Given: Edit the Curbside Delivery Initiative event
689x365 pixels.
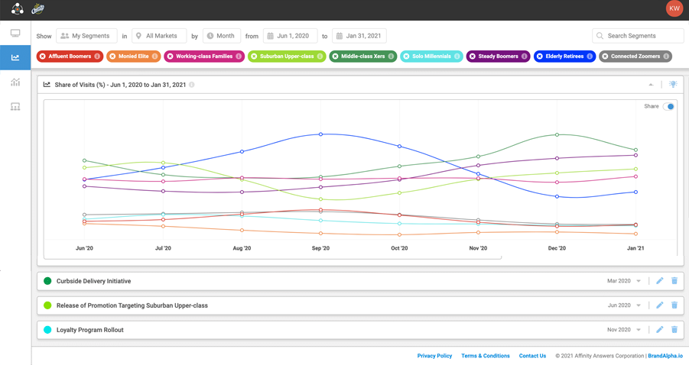Looking at the screenshot, I should (660, 281).
